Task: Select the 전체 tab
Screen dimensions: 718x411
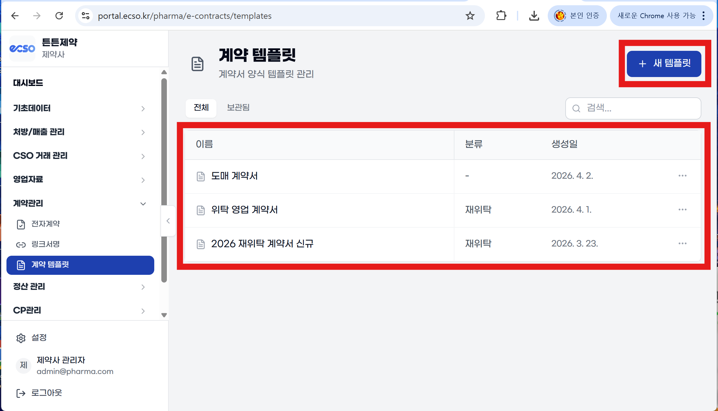Action: [201, 108]
